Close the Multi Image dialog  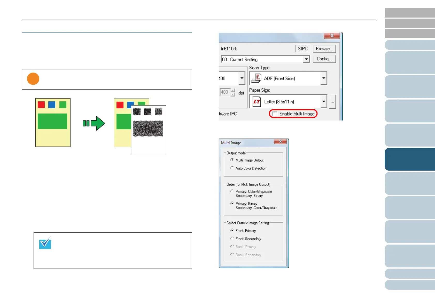pyautogui.click(x=280, y=141)
